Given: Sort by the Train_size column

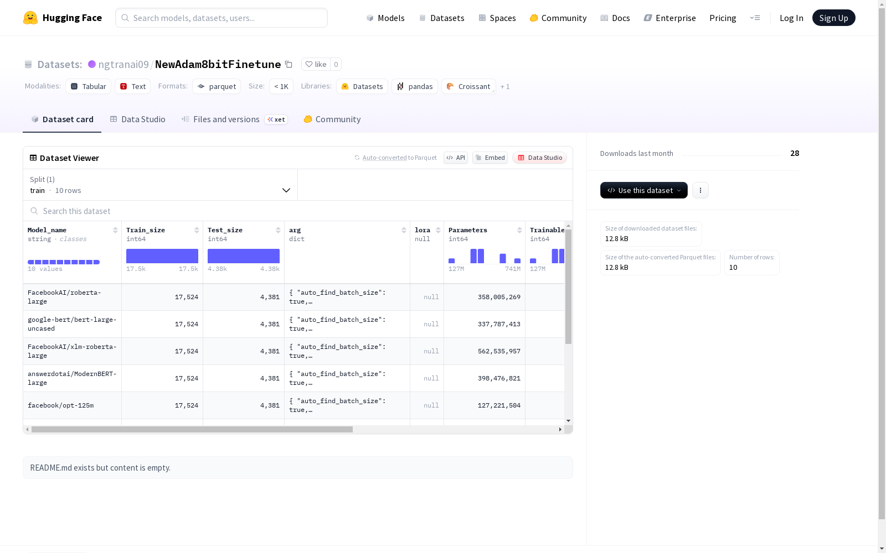Looking at the screenshot, I should [197, 230].
